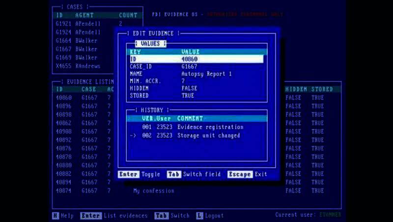Toggle the MIN. ACCR. value row
The width and height of the screenshot is (393, 222).
pyautogui.click(x=196, y=81)
